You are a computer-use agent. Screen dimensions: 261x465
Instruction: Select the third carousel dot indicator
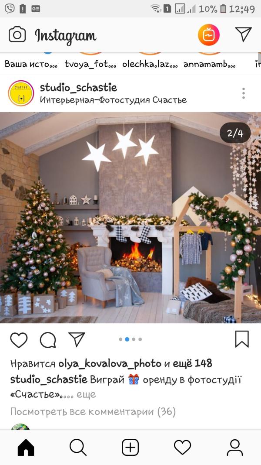[x=134, y=339]
